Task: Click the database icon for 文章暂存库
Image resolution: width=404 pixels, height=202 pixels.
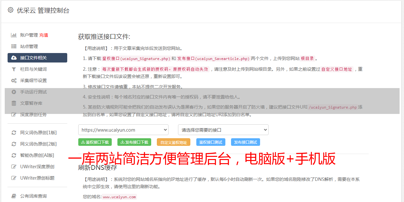Action: click(14, 103)
